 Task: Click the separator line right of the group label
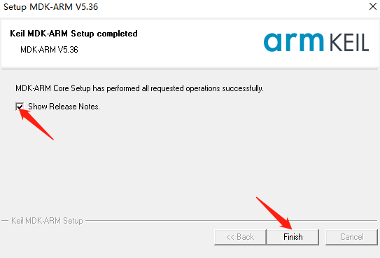pyautogui.click(x=231, y=221)
